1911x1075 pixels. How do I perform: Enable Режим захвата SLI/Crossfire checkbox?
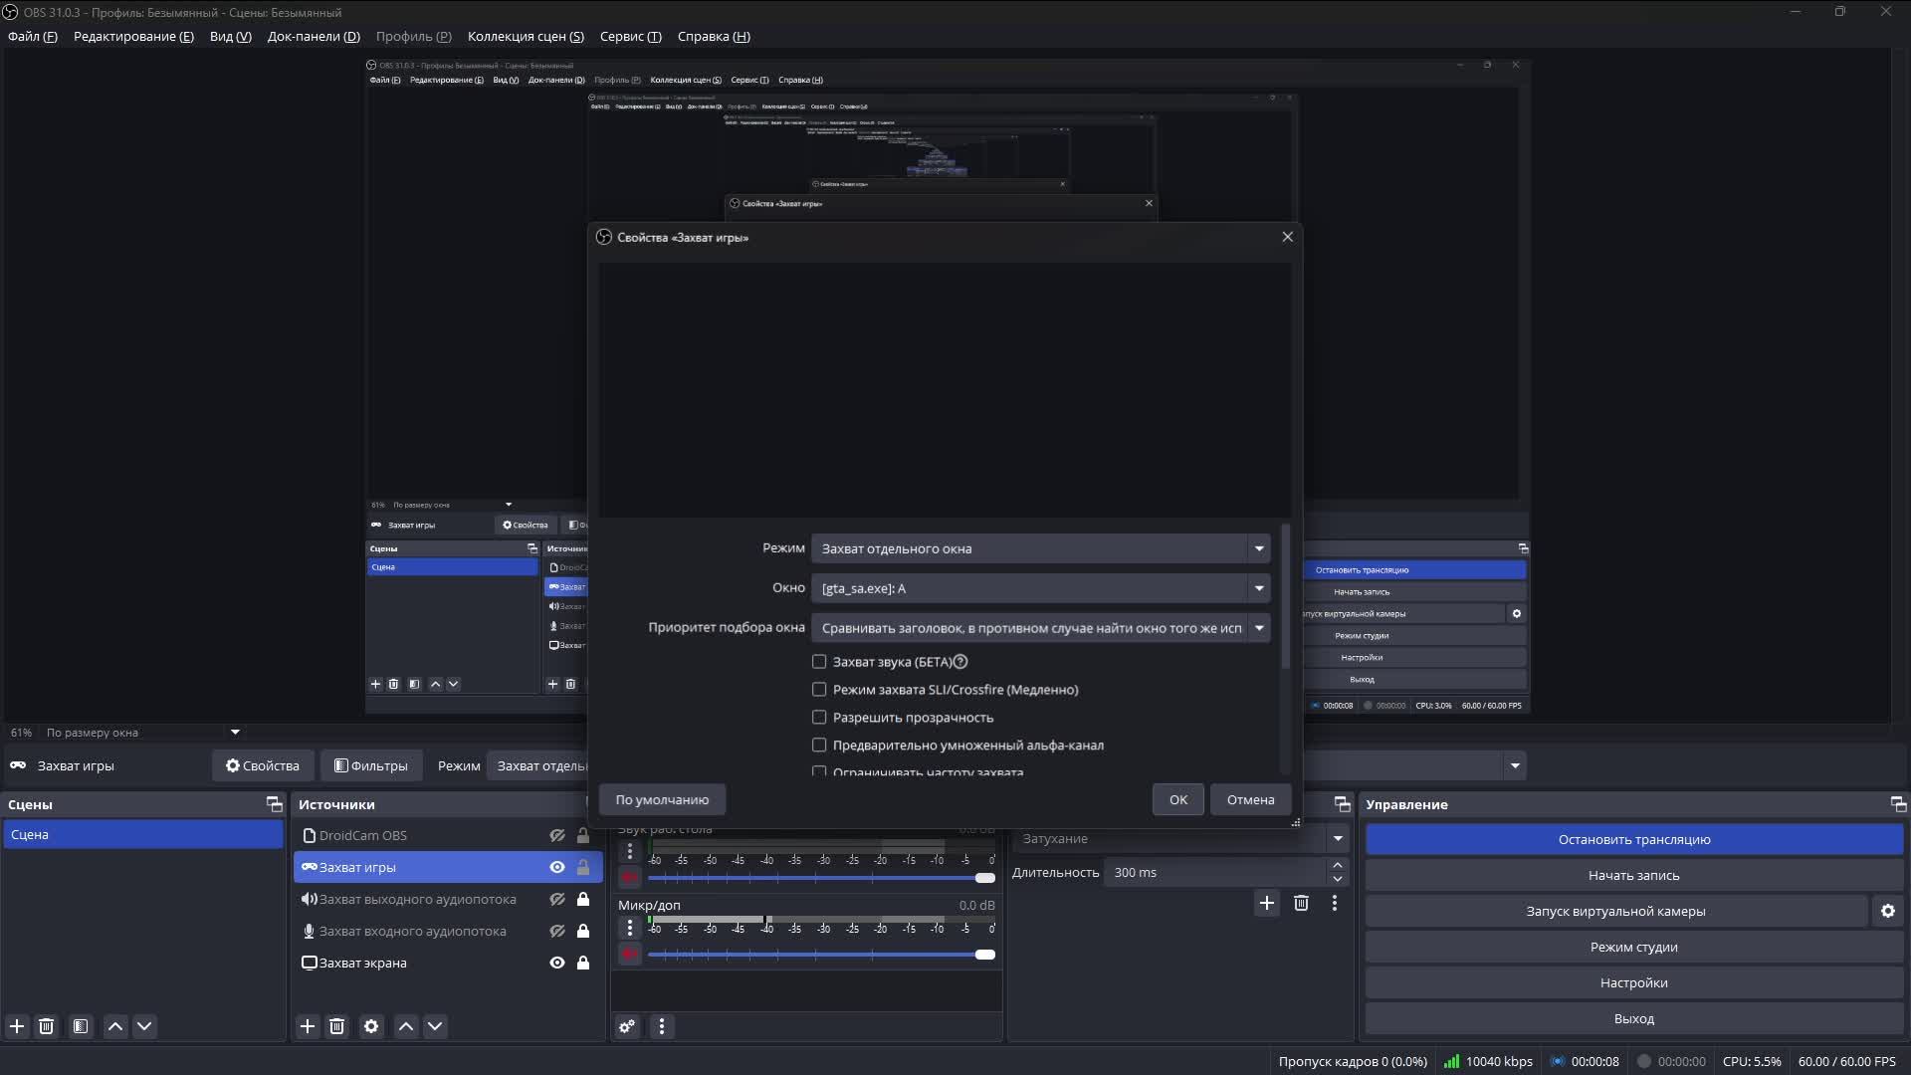(819, 690)
